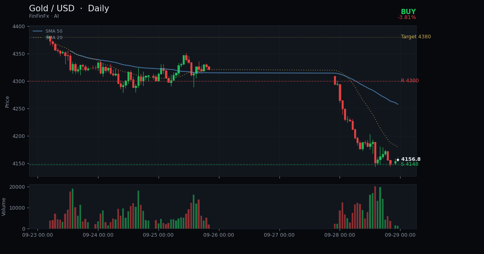Click the 4200 price axis tick

(x=19, y=136)
